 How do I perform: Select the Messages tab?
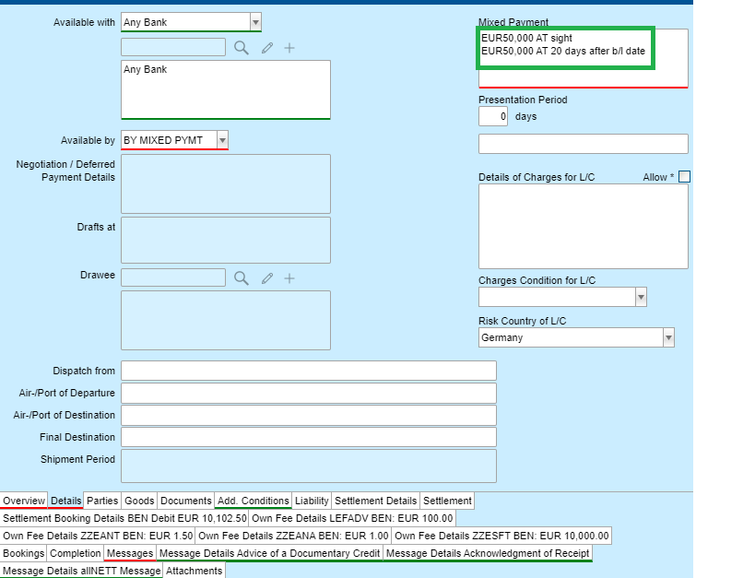click(130, 553)
